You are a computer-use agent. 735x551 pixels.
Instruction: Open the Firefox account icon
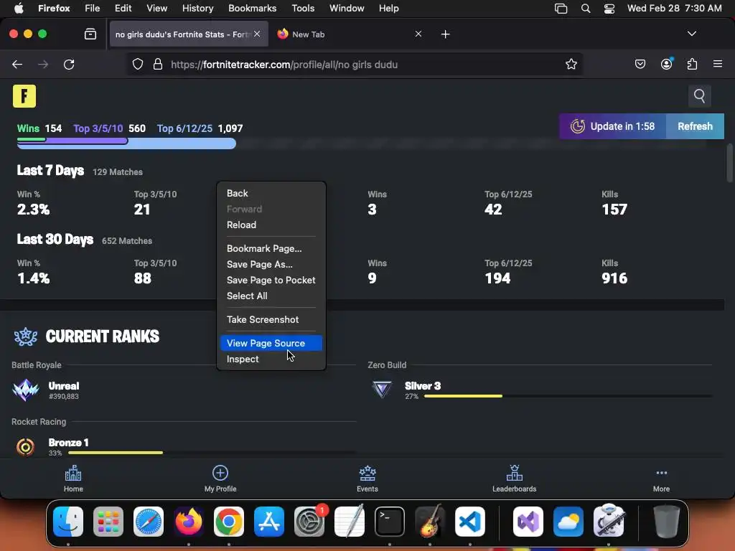pyautogui.click(x=666, y=64)
